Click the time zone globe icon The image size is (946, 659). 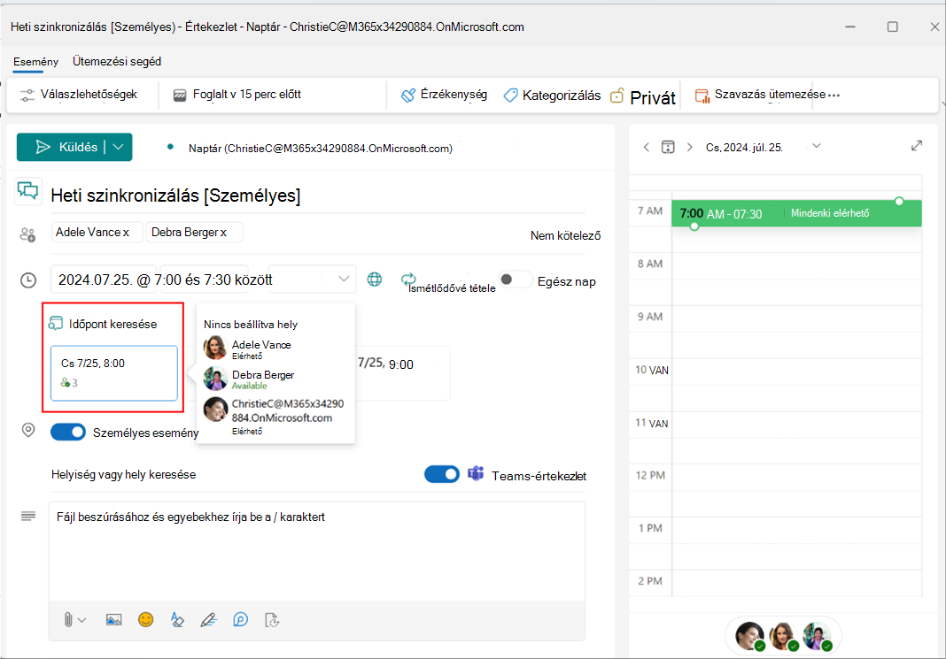point(375,279)
